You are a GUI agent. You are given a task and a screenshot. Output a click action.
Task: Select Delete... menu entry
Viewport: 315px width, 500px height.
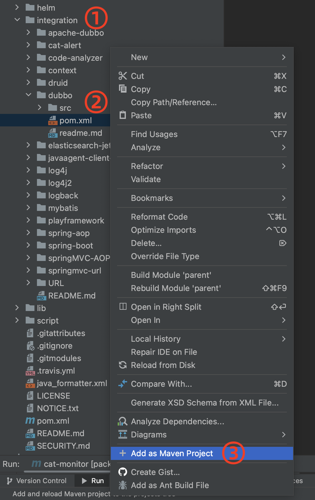pos(202,243)
